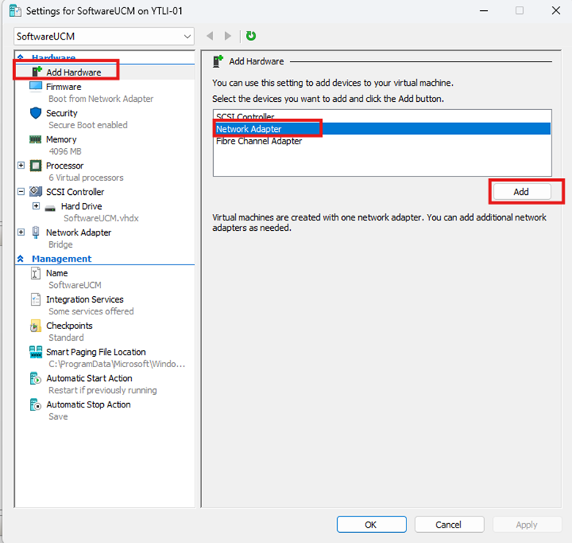Open Security settings
572x543 pixels.
point(62,113)
